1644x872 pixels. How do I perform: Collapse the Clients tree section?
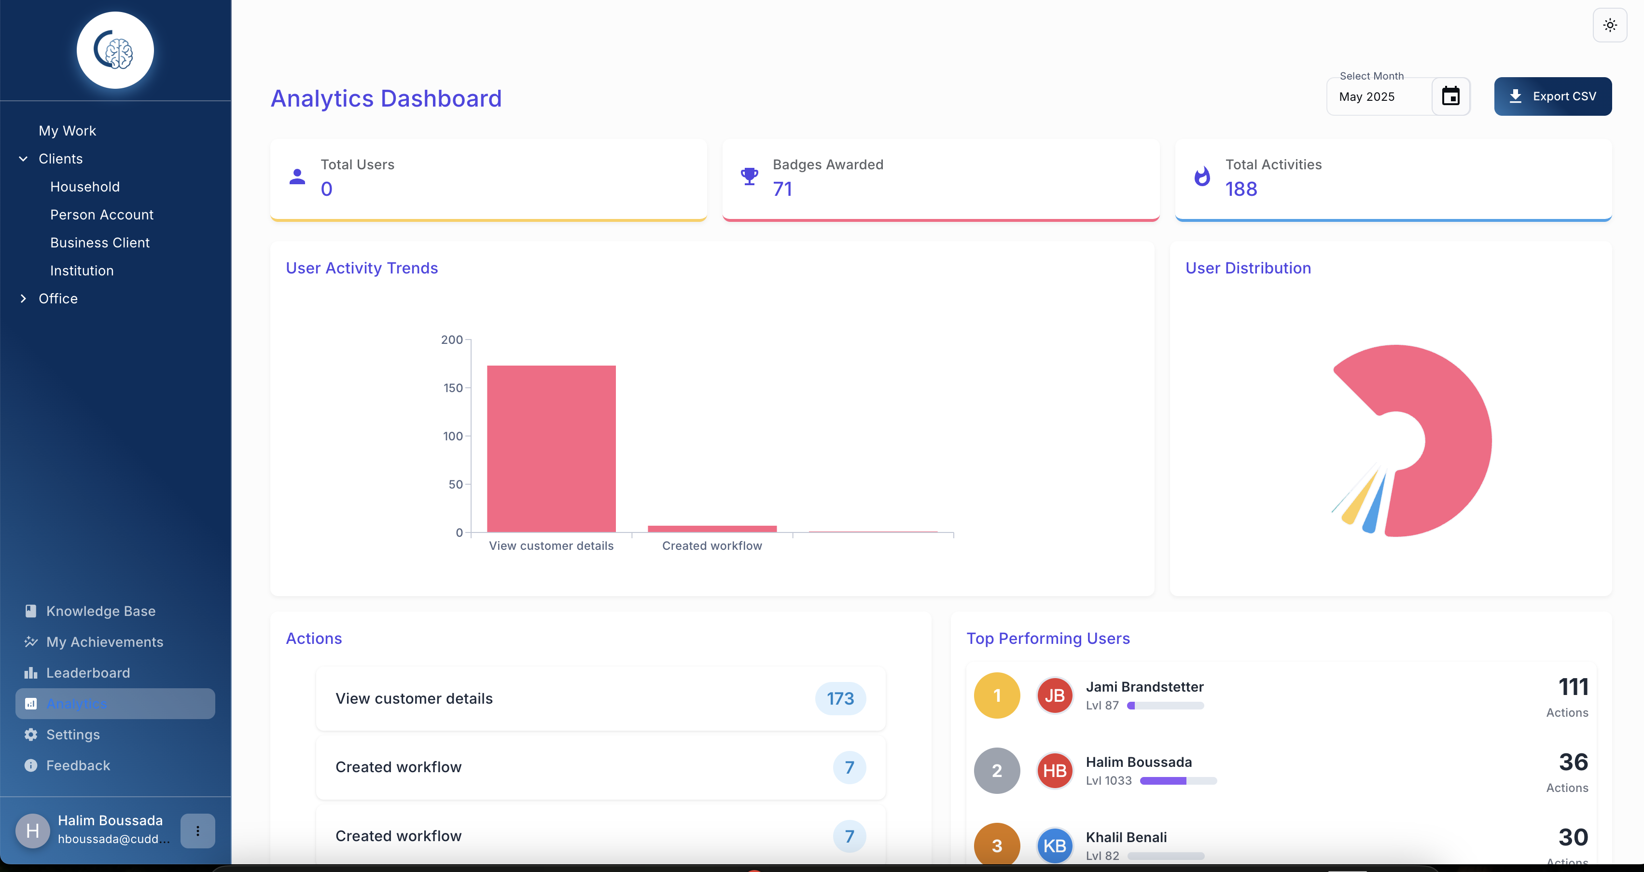[24, 159]
